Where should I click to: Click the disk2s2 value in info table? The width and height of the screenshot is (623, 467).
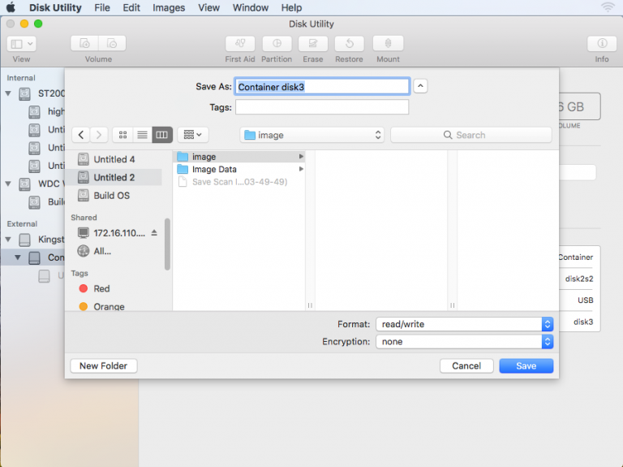pos(579,279)
